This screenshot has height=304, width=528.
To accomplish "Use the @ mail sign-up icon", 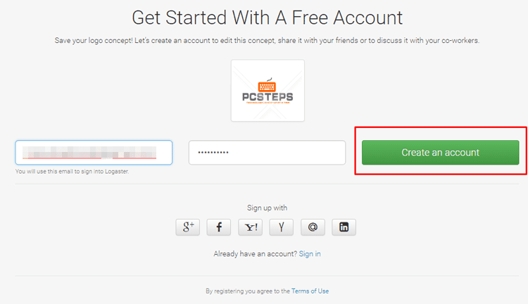I will 313,227.
